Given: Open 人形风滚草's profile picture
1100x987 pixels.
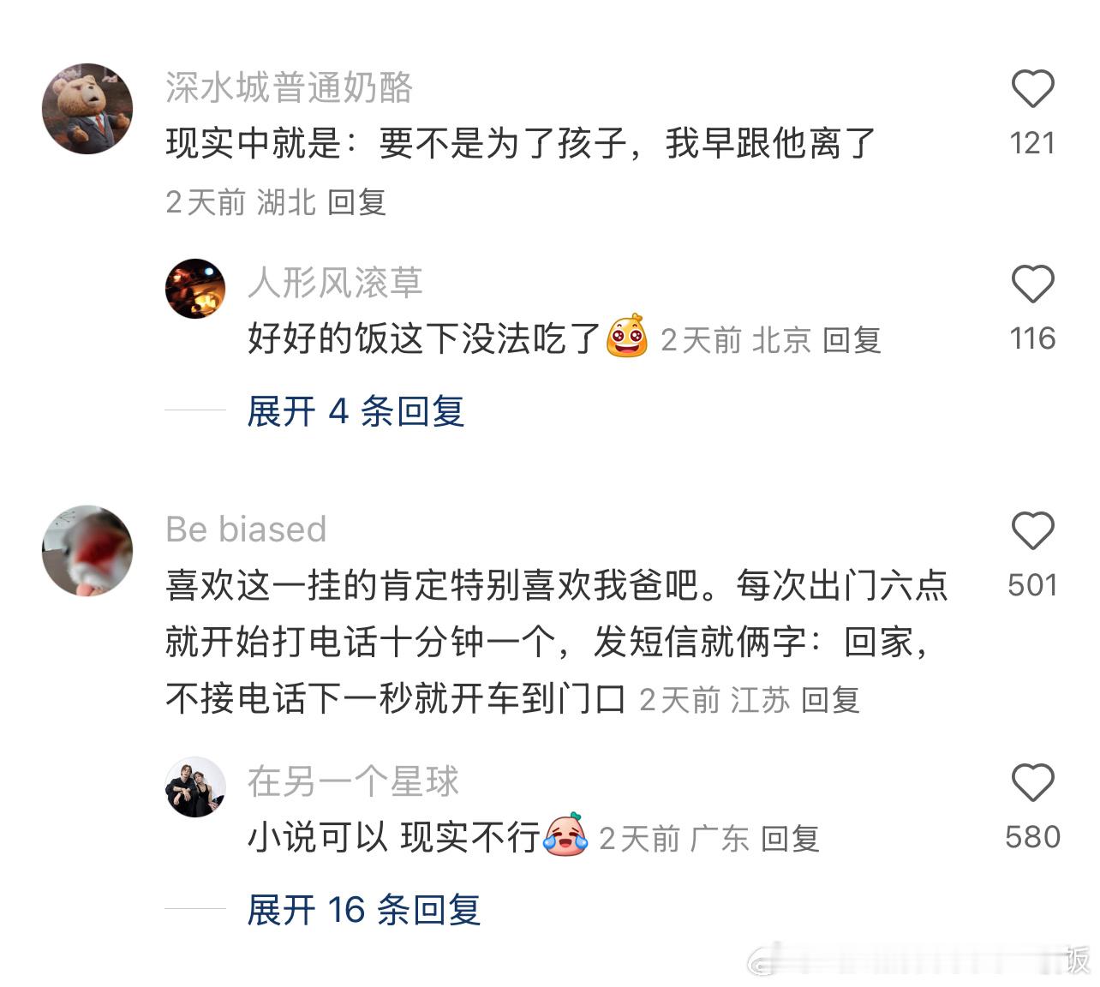Looking at the screenshot, I should click(x=195, y=289).
